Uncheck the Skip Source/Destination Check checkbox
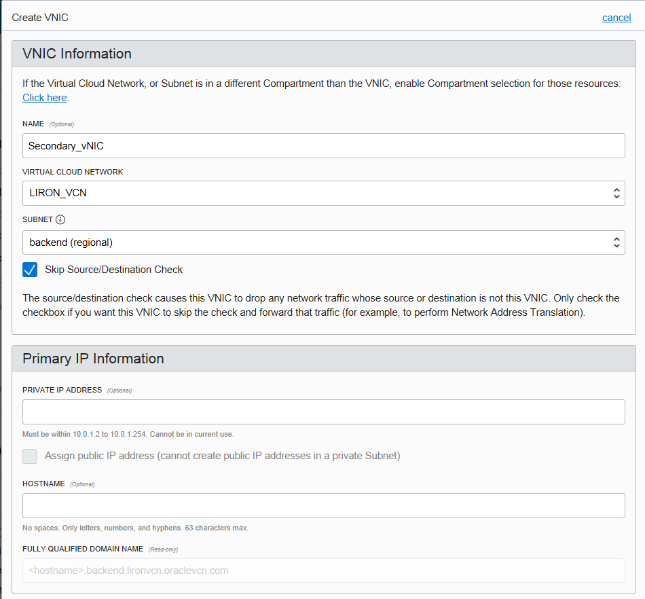The width and height of the screenshot is (645, 599). 30,270
